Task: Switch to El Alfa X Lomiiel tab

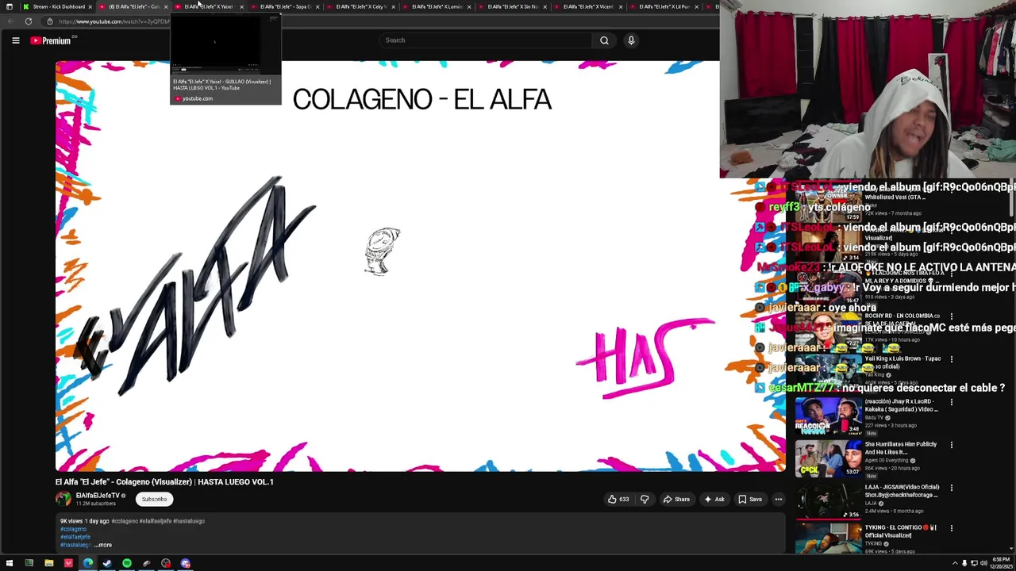Action: (x=436, y=6)
